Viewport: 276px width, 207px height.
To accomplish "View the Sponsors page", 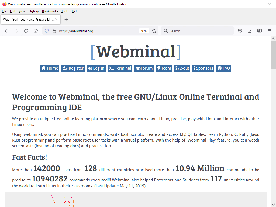I will 203,68.
